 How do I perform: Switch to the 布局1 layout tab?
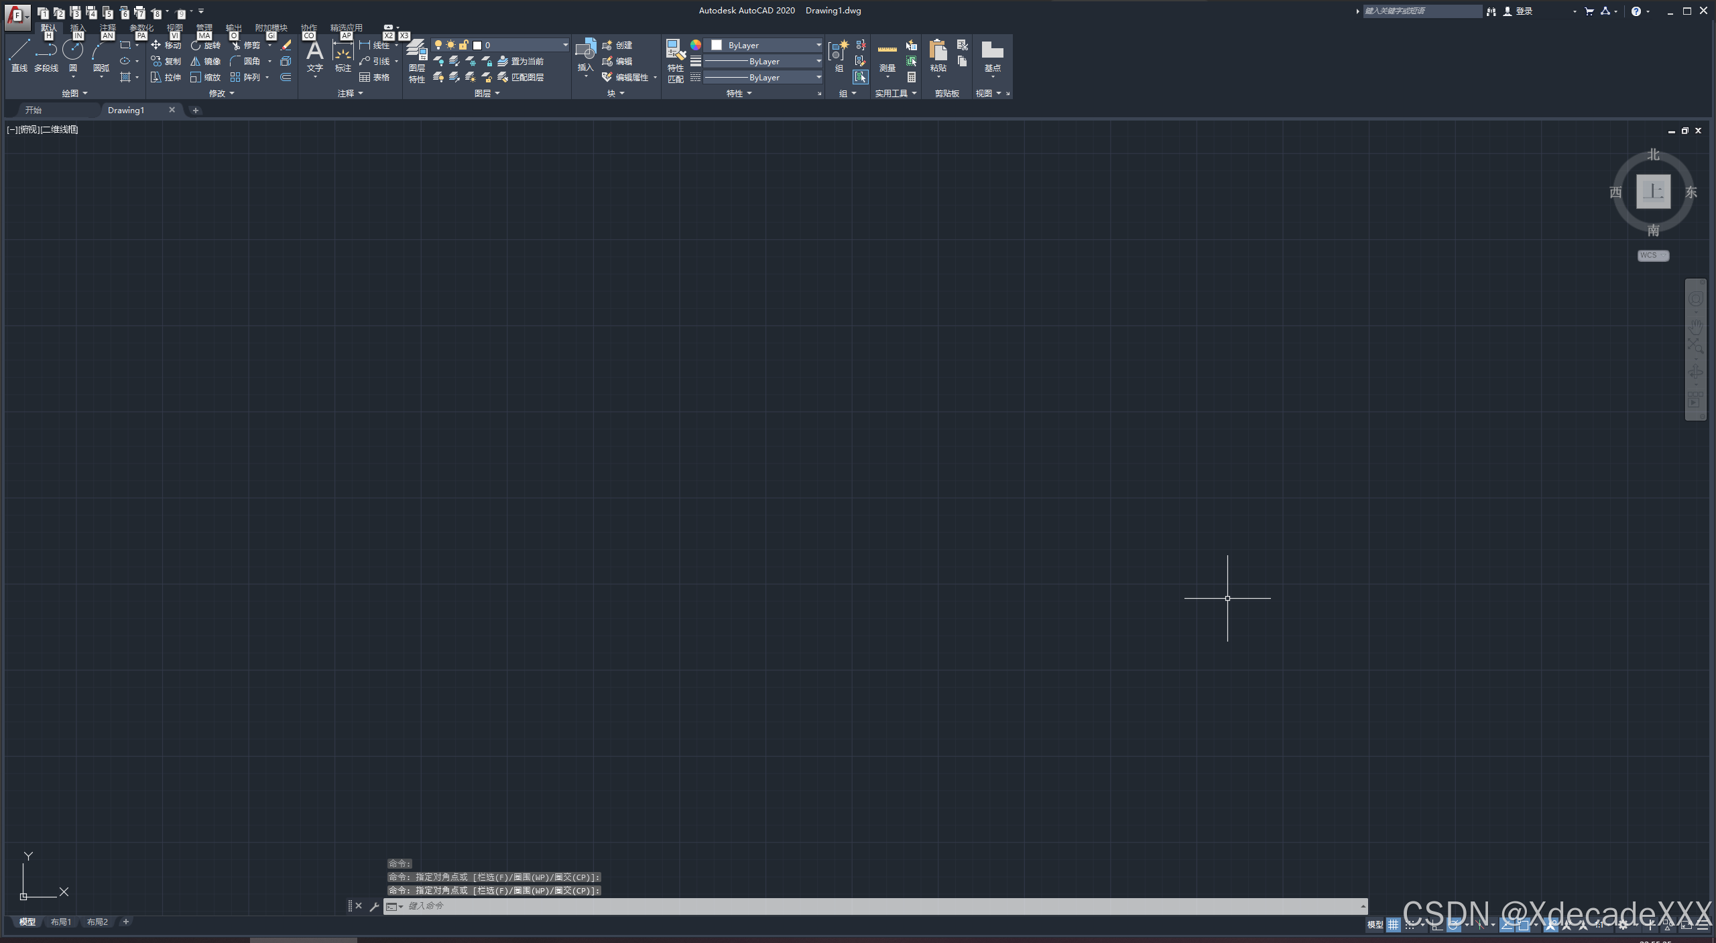60,922
